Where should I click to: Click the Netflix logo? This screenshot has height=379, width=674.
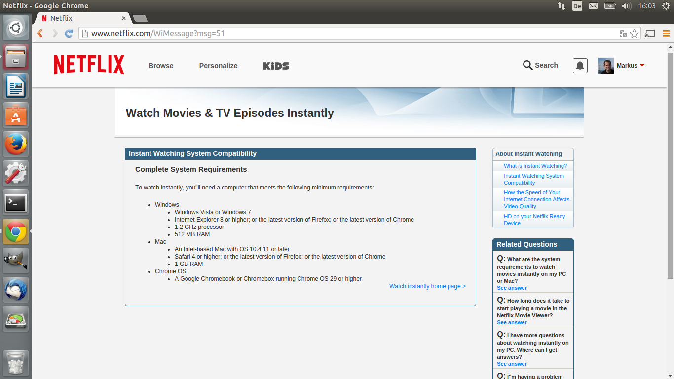tap(89, 65)
